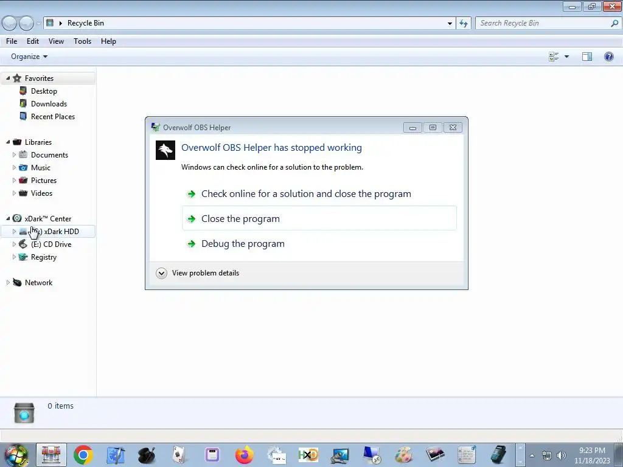Collapse the Libraries tree group
The width and height of the screenshot is (623, 467).
(x=8, y=142)
